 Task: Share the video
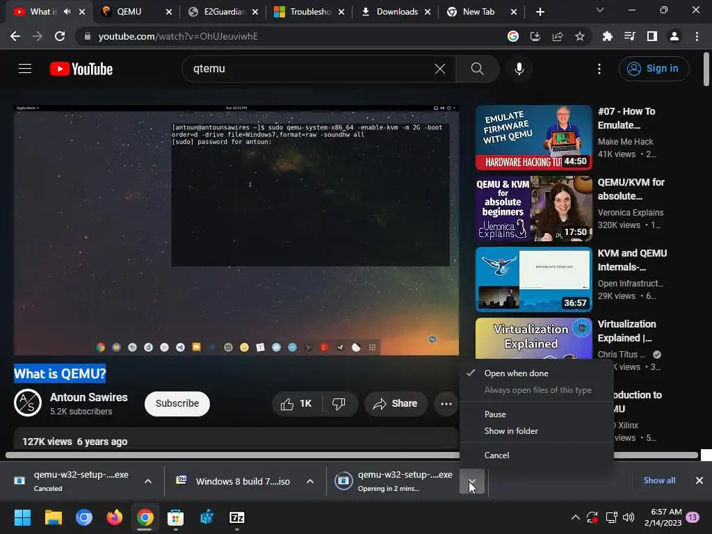(396, 404)
